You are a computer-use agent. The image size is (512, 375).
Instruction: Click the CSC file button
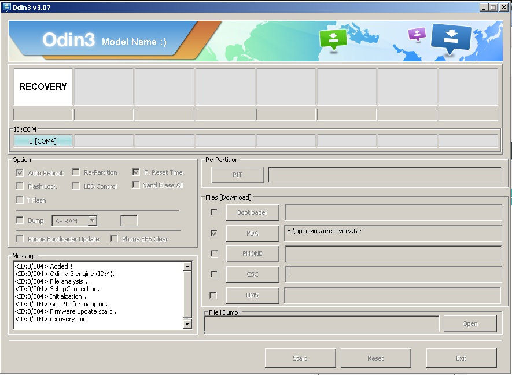252,274
